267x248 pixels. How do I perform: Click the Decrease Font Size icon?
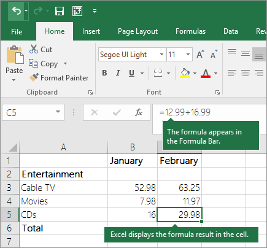[x=214, y=54]
